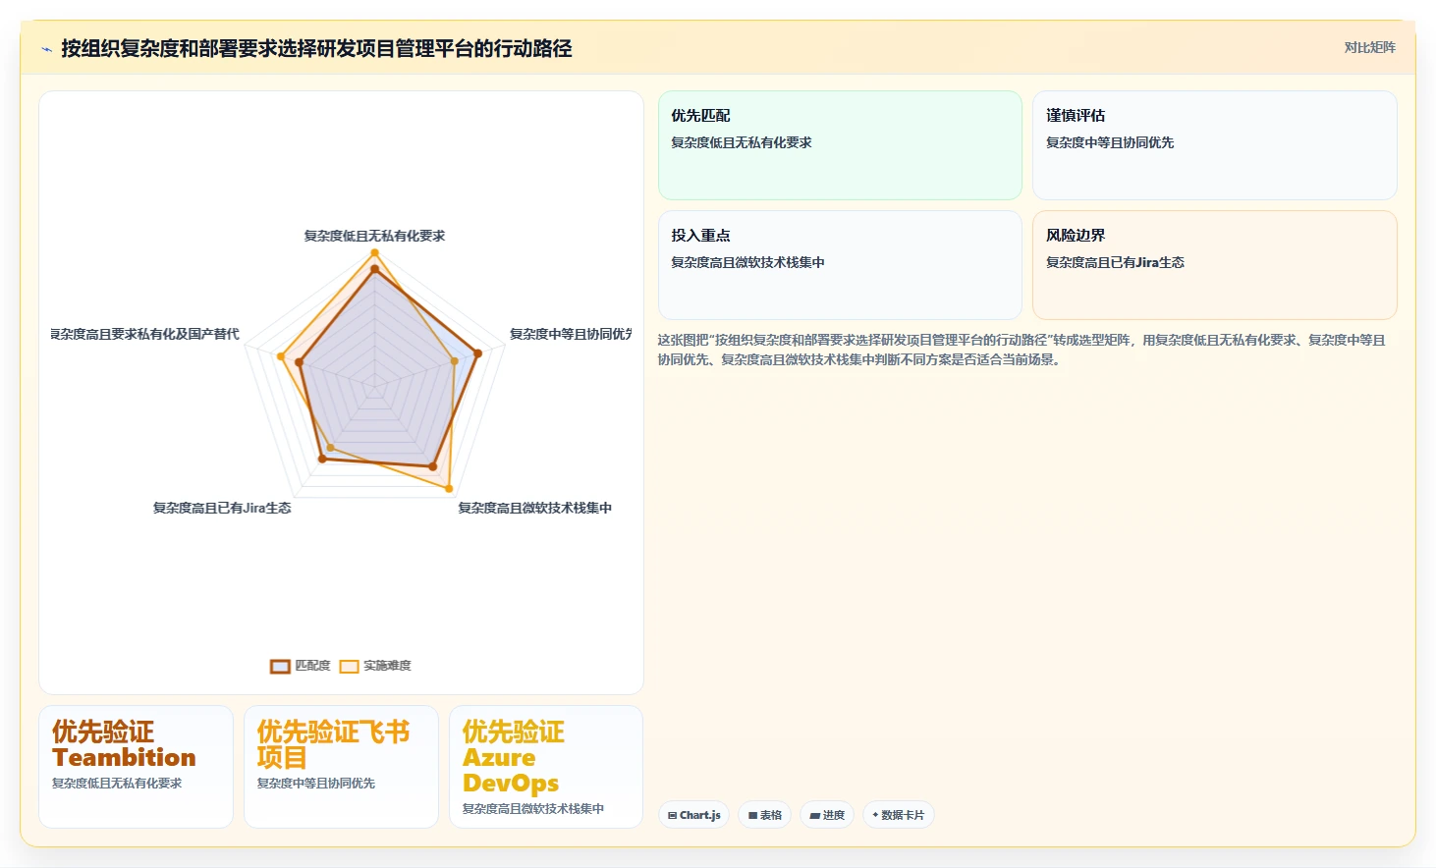Select the 表格 tag chip
This screenshot has height=868, width=1436.
pyautogui.click(x=764, y=815)
